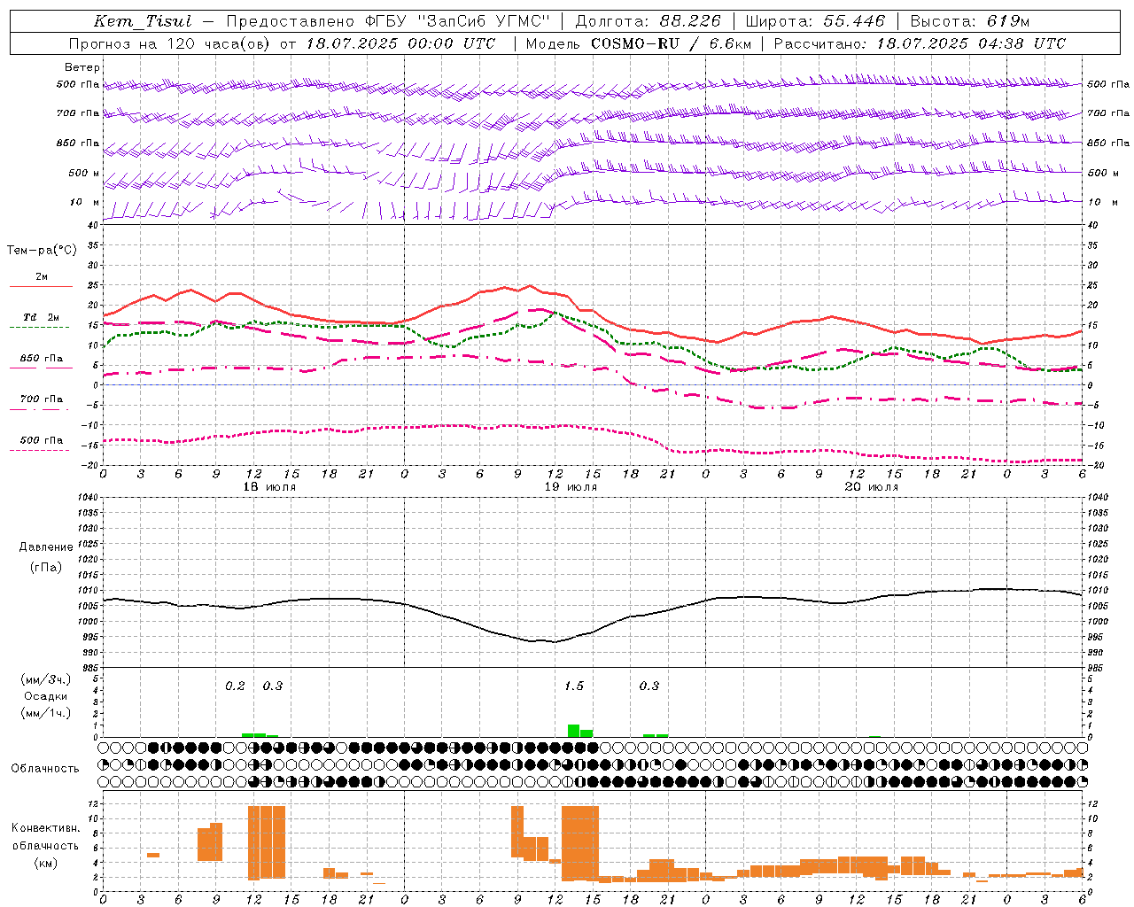The image size is (1134, 907).
Task: Click the 'Ветер' wind panel label
Action: pyautogui.click(x=82, y=67)
